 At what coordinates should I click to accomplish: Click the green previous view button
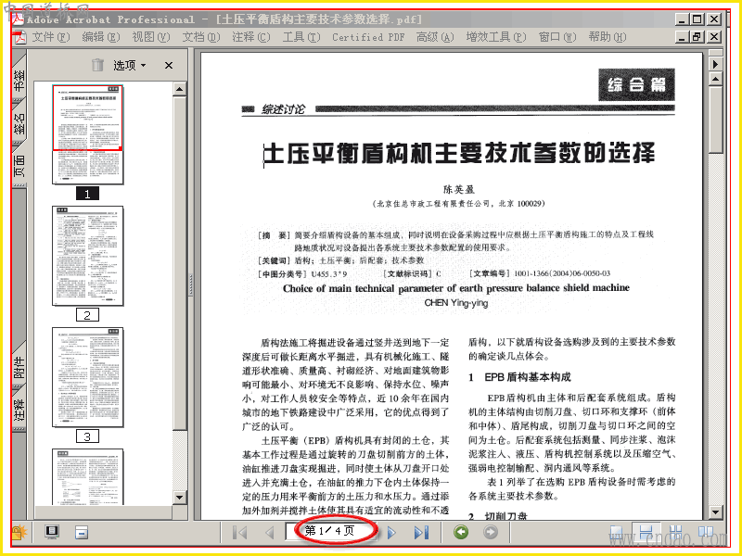[461, 532]
